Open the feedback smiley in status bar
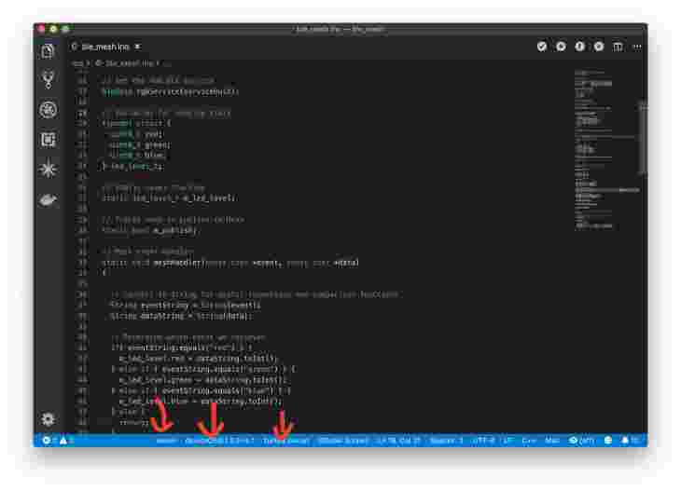This screenshot has width=681, height=491. point(608,441)
